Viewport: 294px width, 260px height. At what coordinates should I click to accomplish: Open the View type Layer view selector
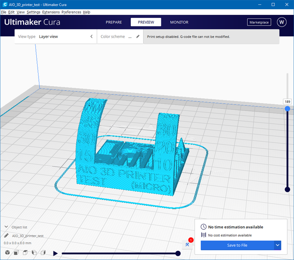click(x=56, y=37)
